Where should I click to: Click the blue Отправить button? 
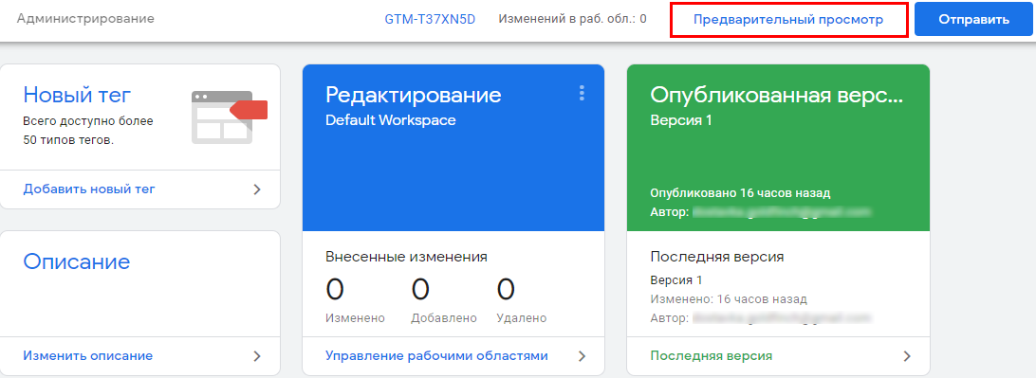point(974,20)
